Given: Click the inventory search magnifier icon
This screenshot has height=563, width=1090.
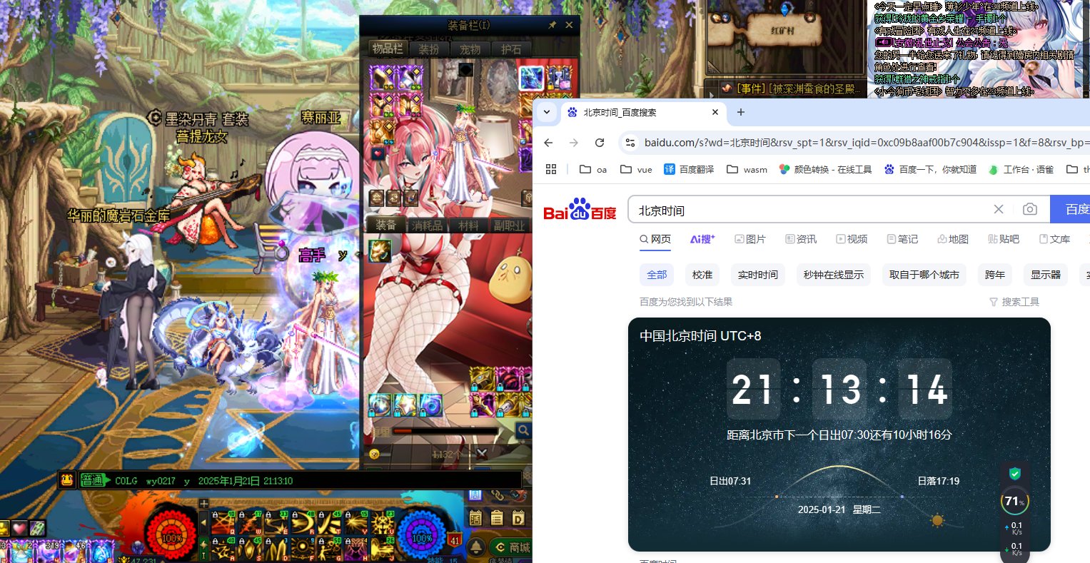Looking at the screenshot, I should tap(524, 430).
